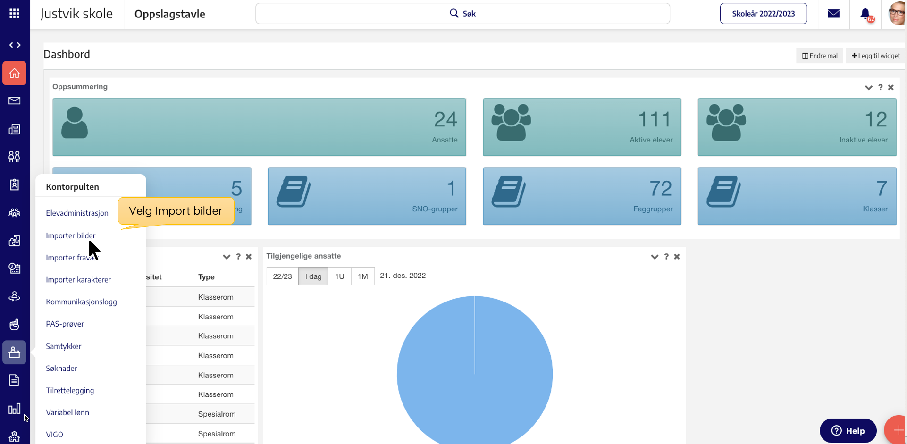Screen dimensions: 907x444
Task: Click the Type column header
Action: 206,277
